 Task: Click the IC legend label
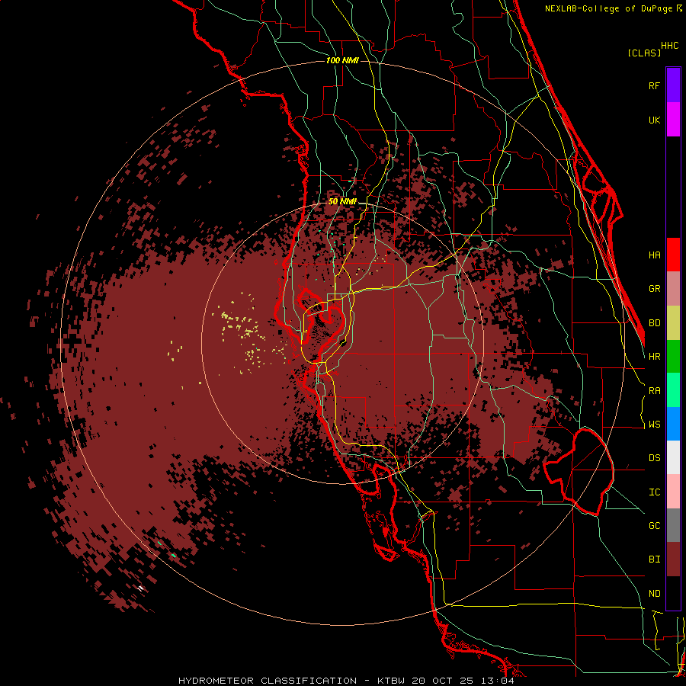pos(654,492)
